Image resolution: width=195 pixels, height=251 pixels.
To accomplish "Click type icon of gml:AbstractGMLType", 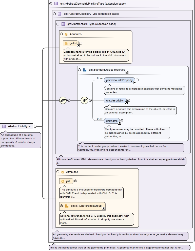I will click(x=63, y=24).
